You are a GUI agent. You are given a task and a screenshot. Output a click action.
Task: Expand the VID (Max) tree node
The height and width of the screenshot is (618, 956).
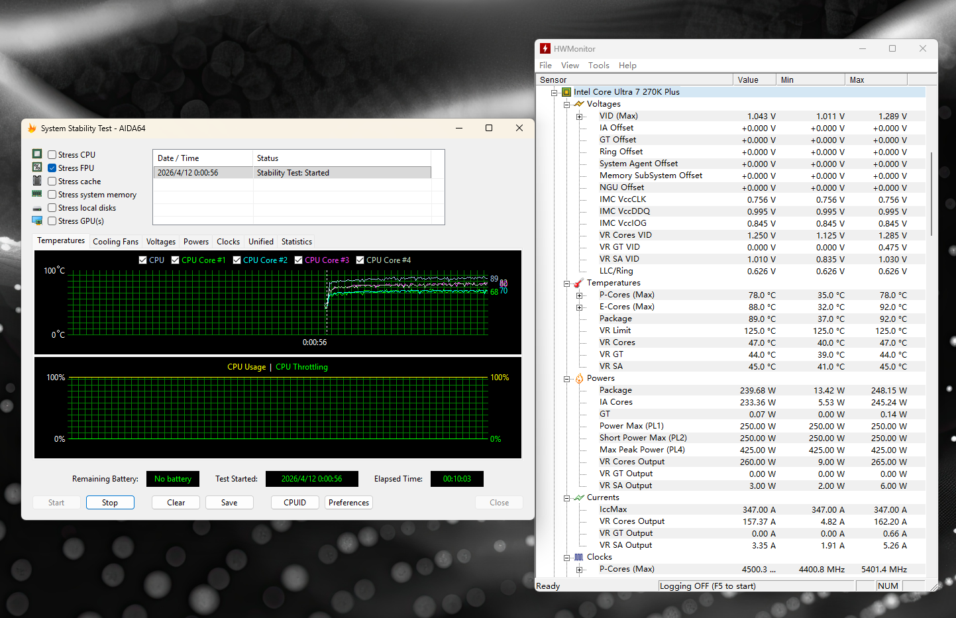(x=580, y=117)
